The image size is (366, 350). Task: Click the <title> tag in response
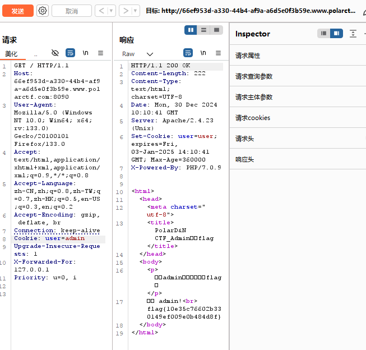tap(161, 223)
